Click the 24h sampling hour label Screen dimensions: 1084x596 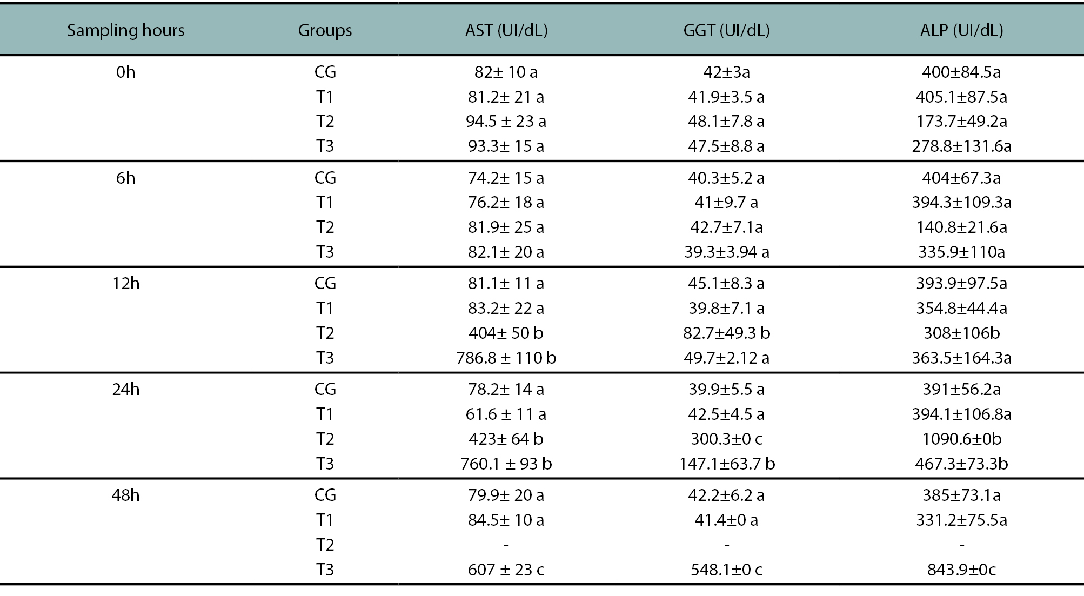point(125,389)
